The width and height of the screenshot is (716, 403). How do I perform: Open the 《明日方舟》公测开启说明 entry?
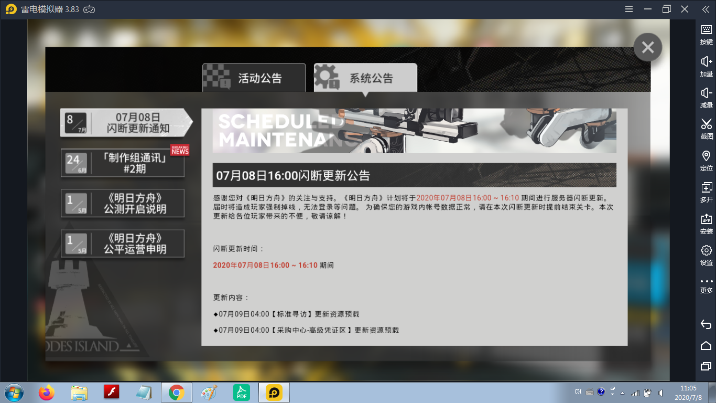click(x=123, y=204)
